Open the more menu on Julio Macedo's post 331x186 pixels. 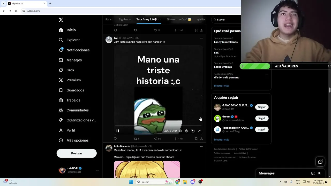coord(201,146)
